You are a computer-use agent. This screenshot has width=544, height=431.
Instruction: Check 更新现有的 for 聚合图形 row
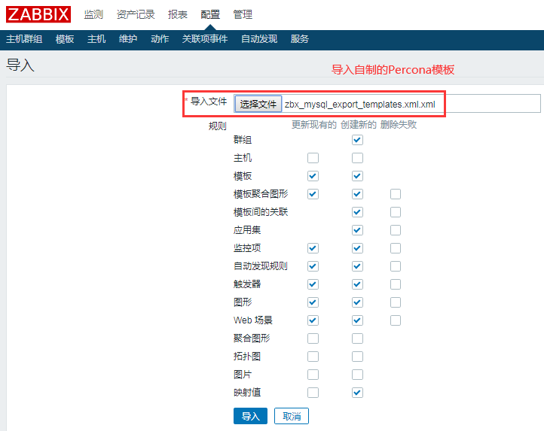[x=313, y=338]
